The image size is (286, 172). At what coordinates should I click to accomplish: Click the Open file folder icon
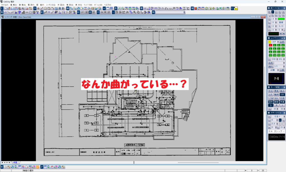point(9,8)
